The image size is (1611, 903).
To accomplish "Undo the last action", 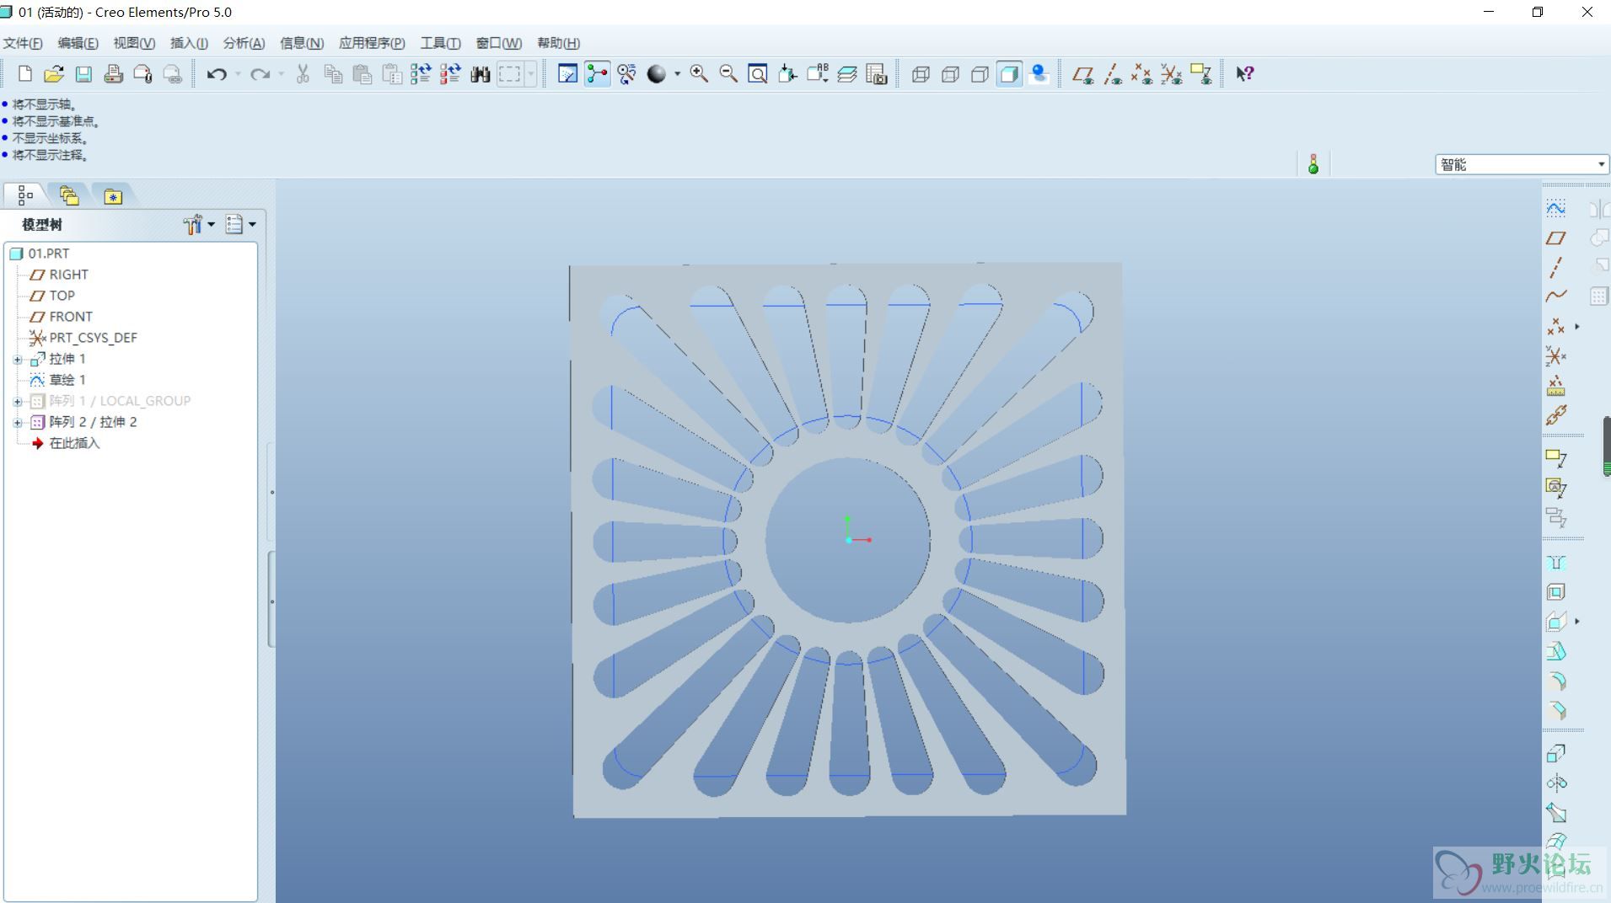I will coord(217,74).
